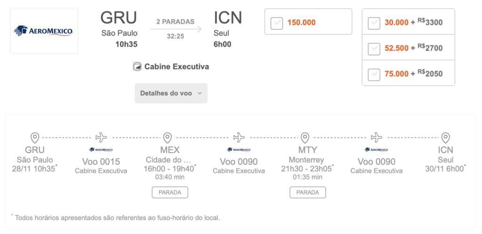Click the chevron beside Detalhes do voo
The image size is (482, 234).
pyautogui.click(x=200, y=93)
